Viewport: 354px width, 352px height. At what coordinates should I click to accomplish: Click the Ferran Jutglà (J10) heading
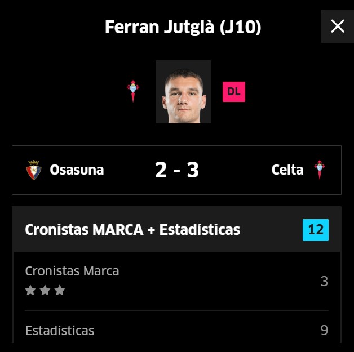(x=183, y=27)
